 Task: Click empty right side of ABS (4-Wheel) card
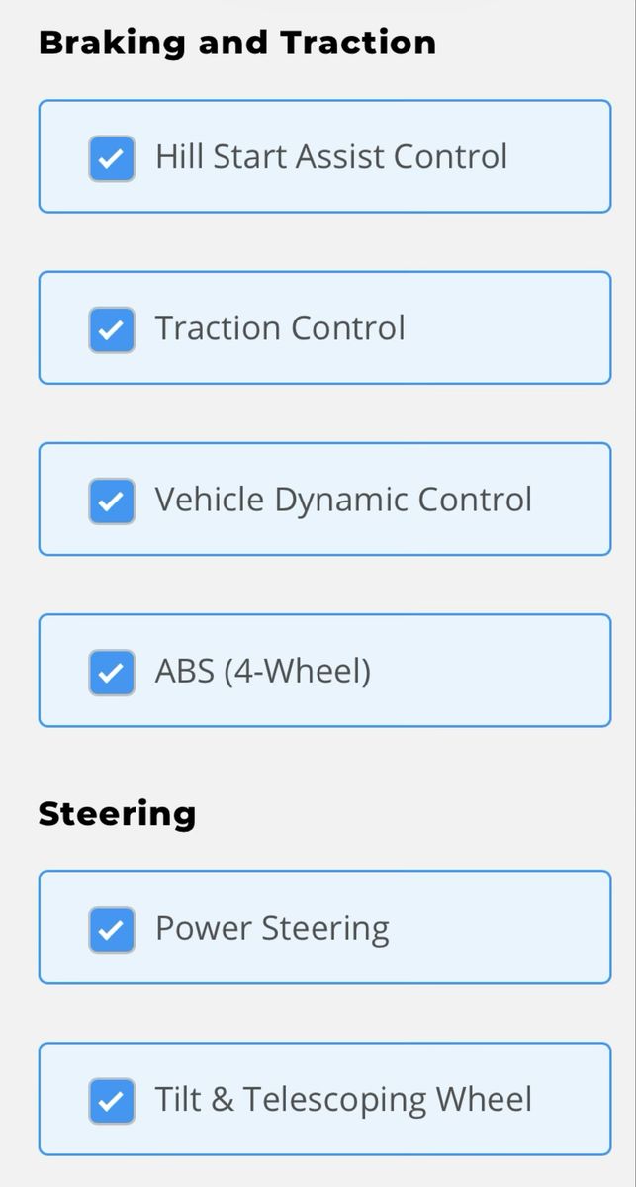click(x=495, y=672)
